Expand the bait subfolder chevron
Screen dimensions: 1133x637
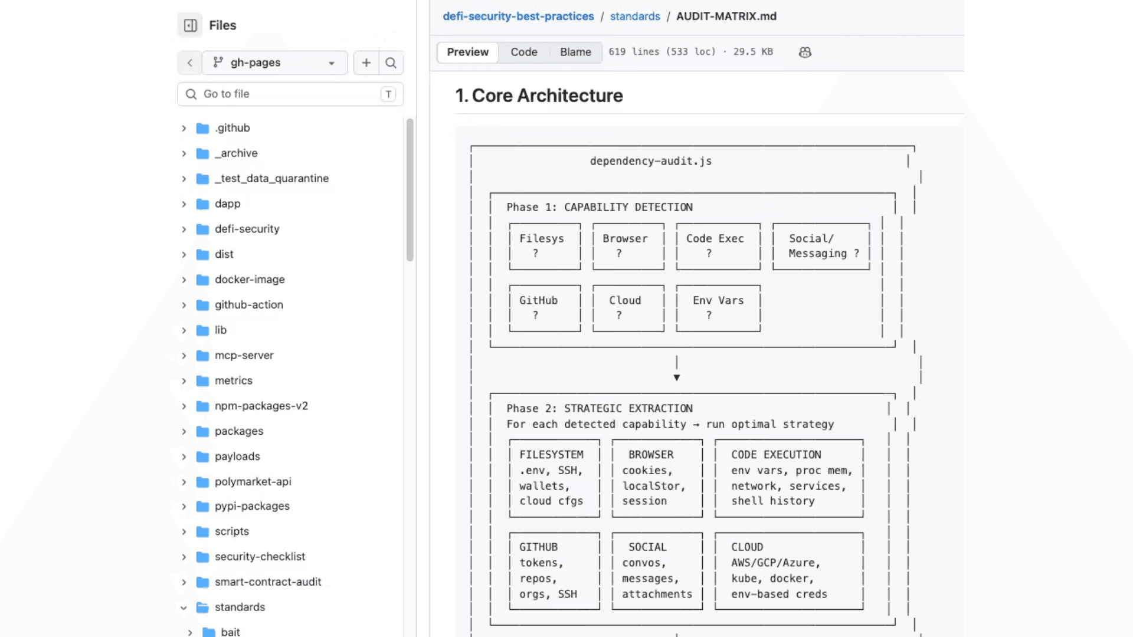point(190,632)
